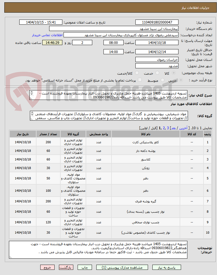Screen dimensions: 217x275
Task: Click quantity 50 in row 5
Action: point(48,178)
